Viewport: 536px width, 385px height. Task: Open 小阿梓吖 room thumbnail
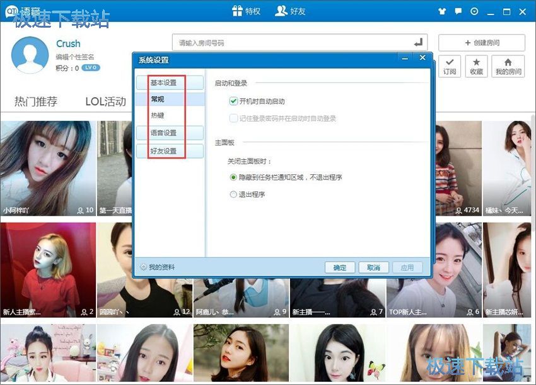coord(48,168)
